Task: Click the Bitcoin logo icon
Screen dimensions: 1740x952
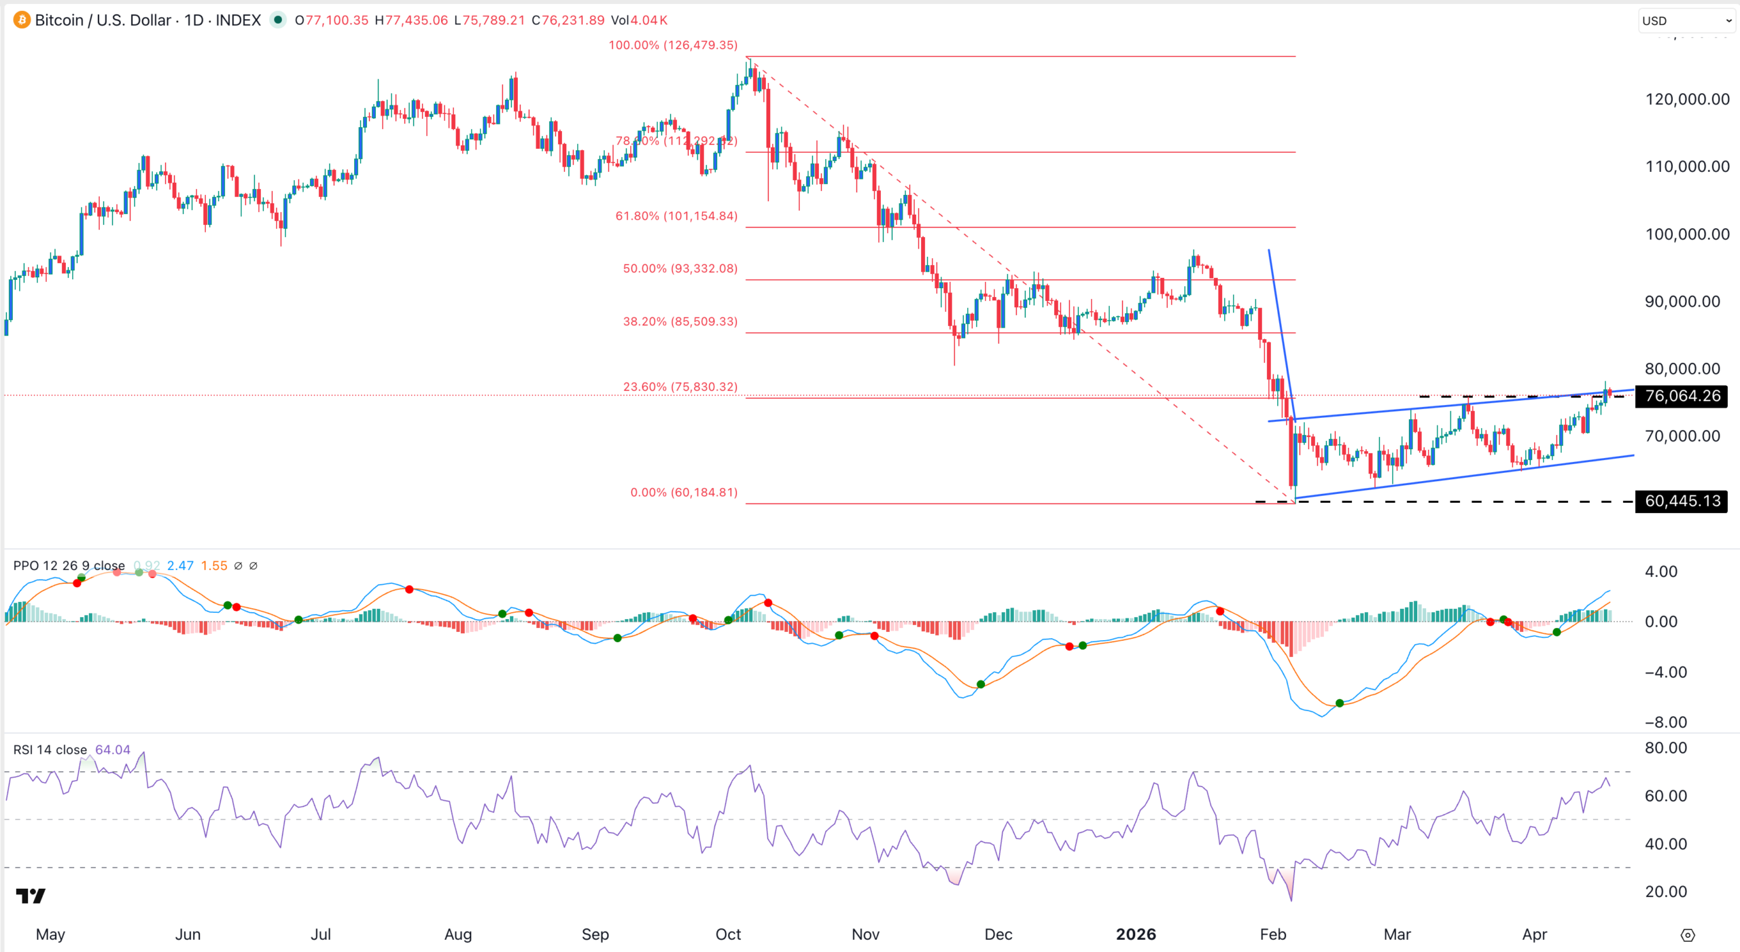Action: (x=22, y=20)
